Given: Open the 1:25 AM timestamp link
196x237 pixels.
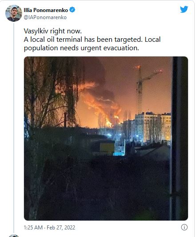Looking at the screenshot, I should (33, 228).
